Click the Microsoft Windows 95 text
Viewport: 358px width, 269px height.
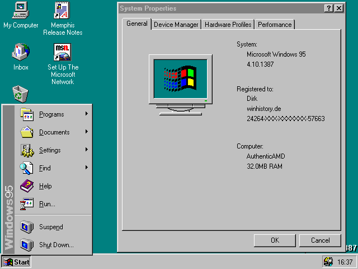click(x=276, y=54)
